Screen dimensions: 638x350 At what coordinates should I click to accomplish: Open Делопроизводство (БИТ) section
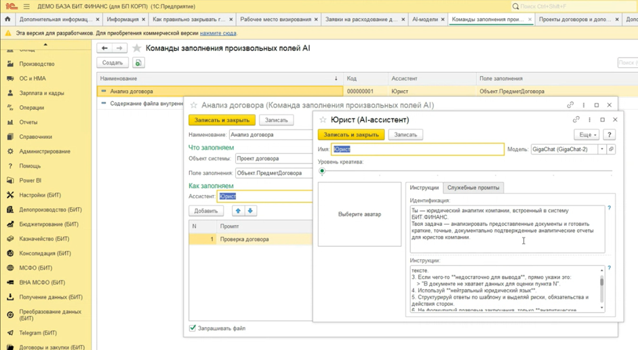click(50, 210)
